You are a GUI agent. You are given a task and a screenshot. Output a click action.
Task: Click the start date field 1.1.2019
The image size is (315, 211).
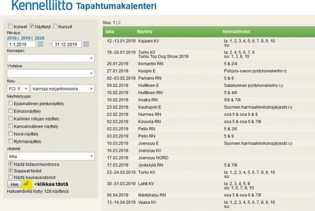[21, 44]
